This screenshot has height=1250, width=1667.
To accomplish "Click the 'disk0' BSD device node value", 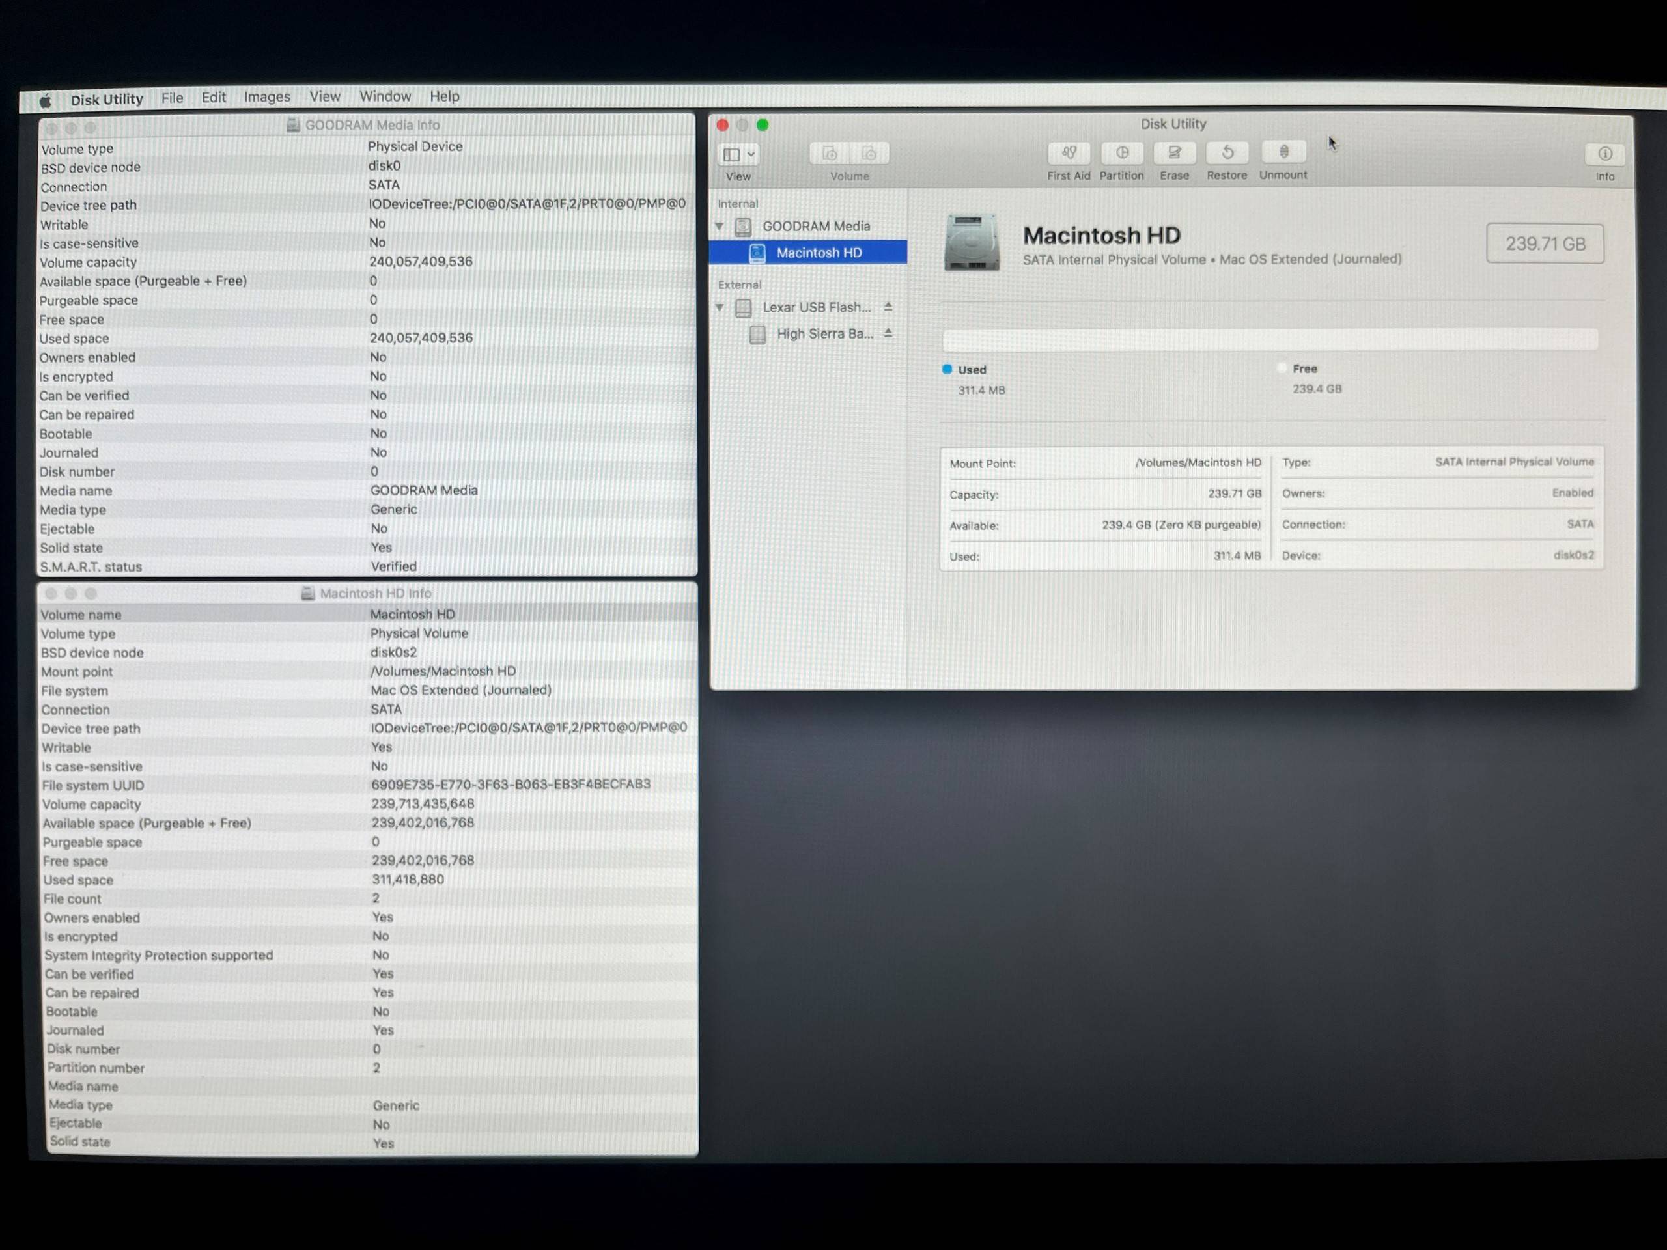I will [384, 166].
